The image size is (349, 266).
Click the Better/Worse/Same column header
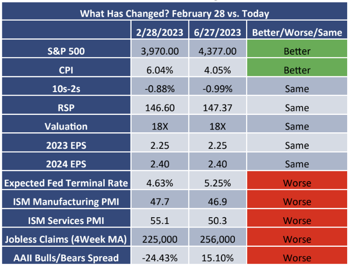point(297,32)
